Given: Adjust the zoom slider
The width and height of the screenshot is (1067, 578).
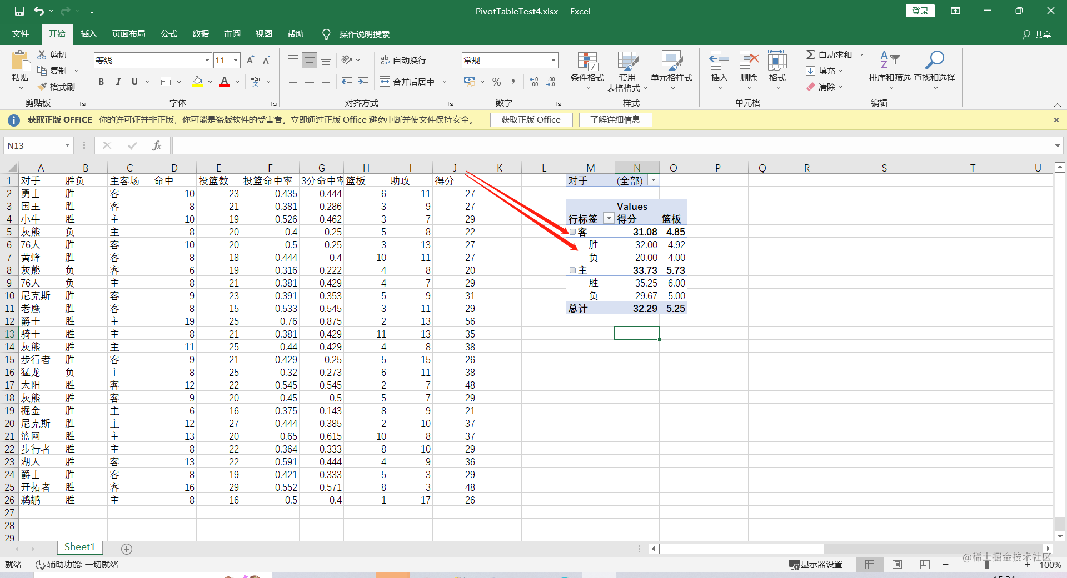Looking at the screenshot, I should pyautogui.click(x=986, y=564).
